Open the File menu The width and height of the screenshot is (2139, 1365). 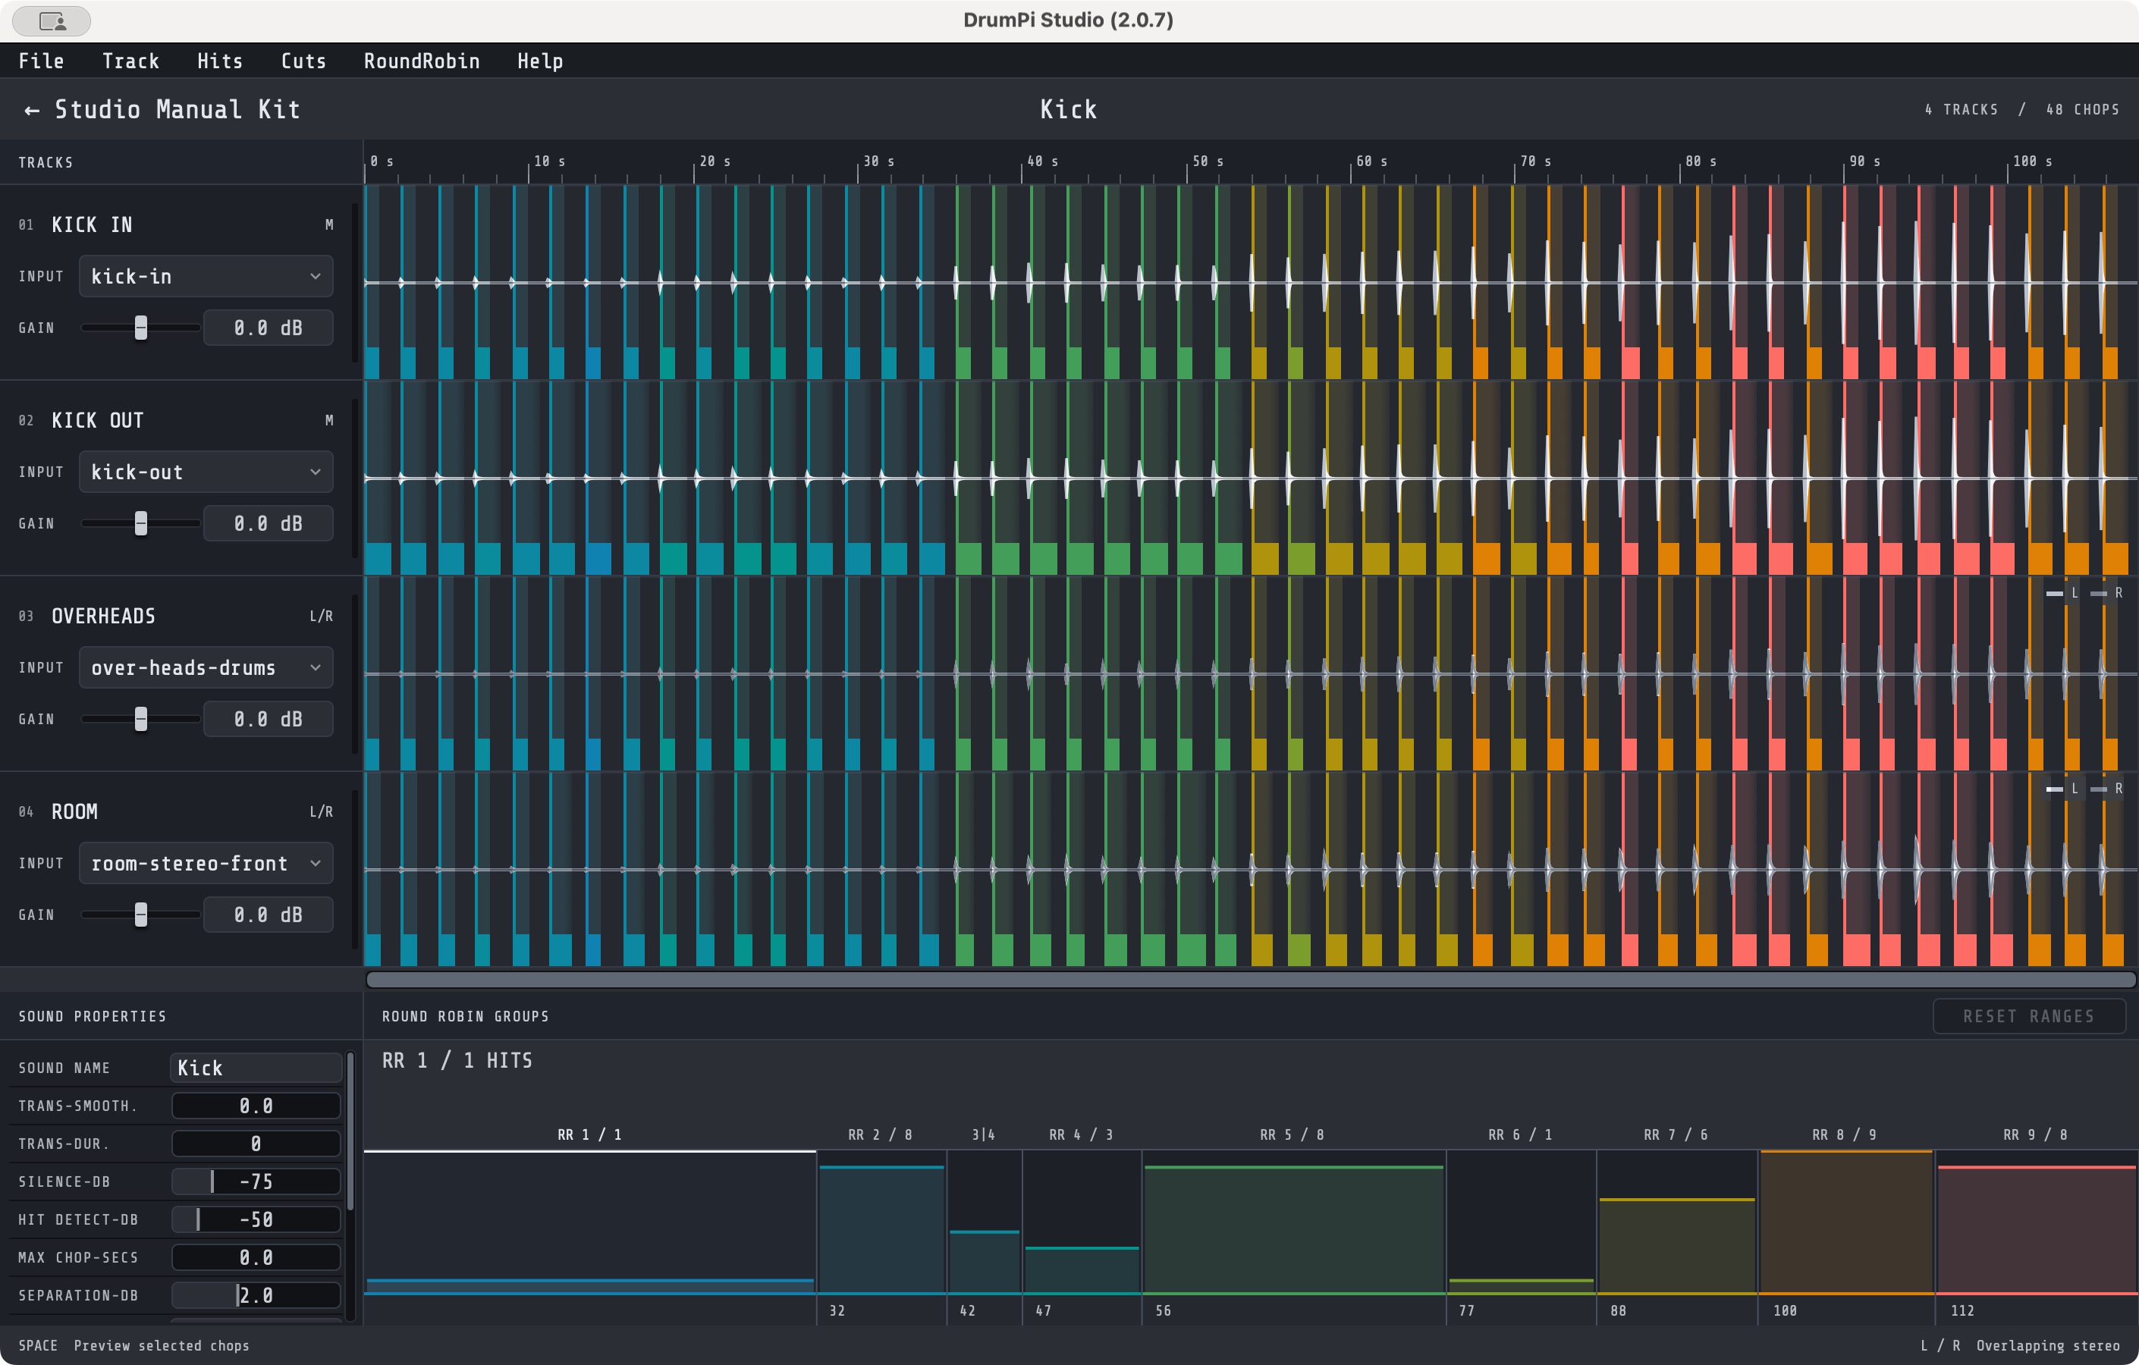pyautogui.click(x=42, y=61)
